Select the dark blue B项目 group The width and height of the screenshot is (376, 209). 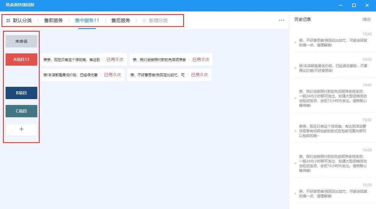(x=21, y=93)
